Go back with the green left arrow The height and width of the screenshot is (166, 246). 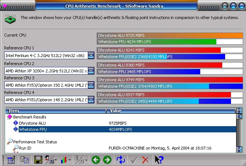click(x=96, y=160)
